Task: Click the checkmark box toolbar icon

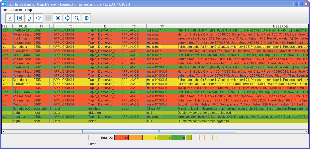Action: (x=10, y=18)
